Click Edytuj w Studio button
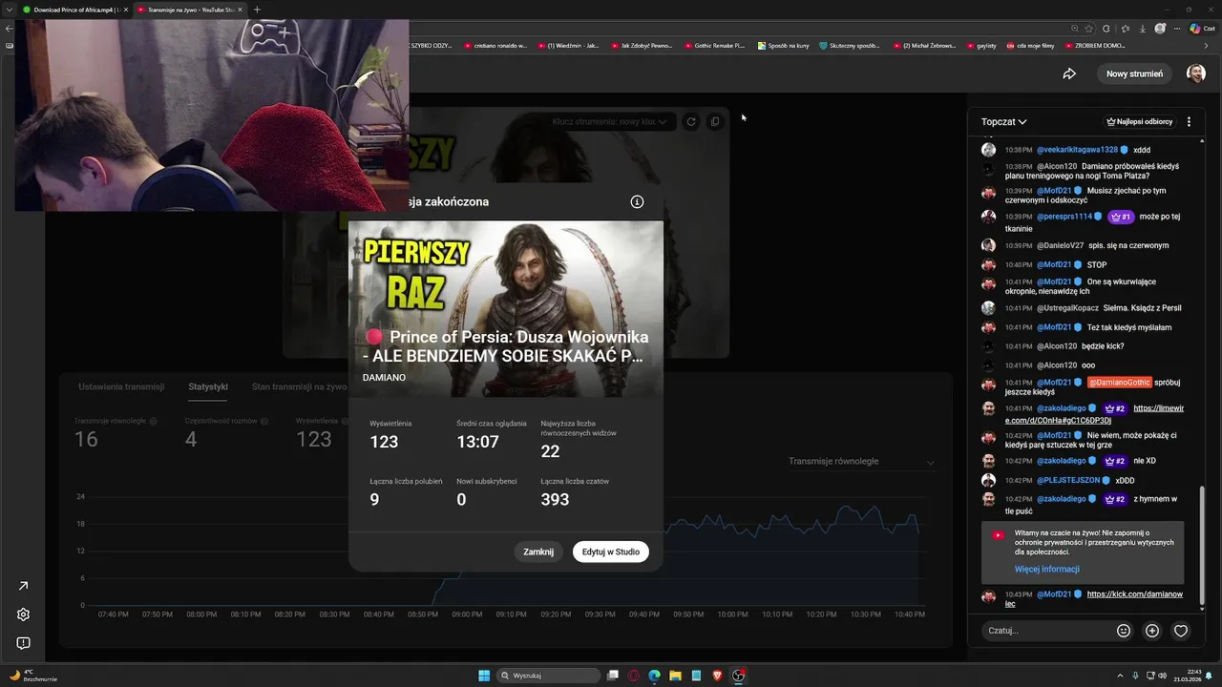Image resolution: width=1222 pixels, height=687 pixels. 611,552
